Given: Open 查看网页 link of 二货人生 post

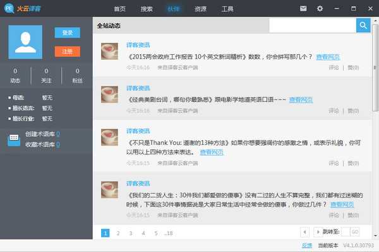Looking at the screenshot, I should point(342,205).
